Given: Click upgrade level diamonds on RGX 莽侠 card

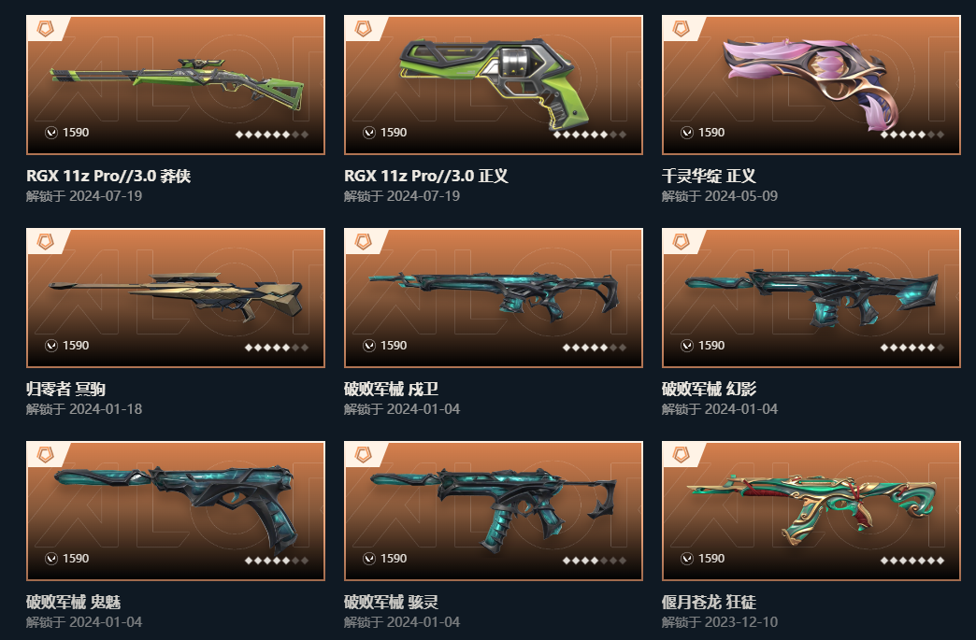Looking at the screenshot, I should point(271,135).
